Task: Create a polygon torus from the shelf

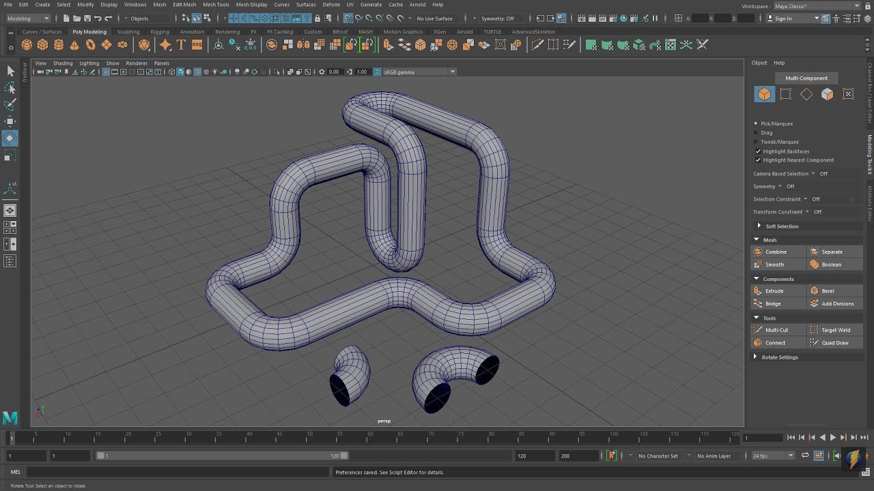Action: click(90, 45)
